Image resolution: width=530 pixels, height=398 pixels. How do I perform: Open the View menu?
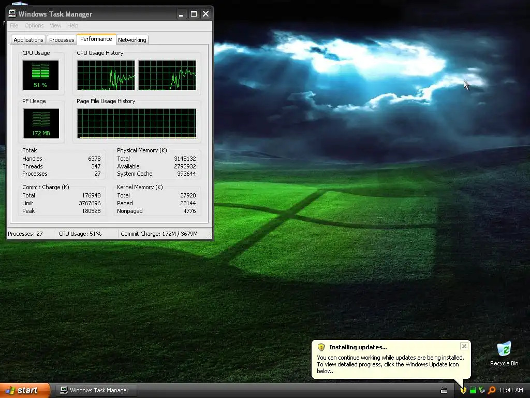[55, 25]
